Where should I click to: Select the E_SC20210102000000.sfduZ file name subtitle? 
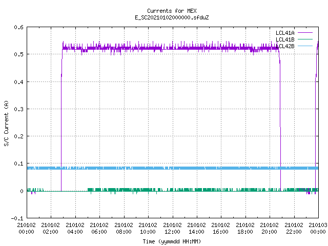[172, 17]
